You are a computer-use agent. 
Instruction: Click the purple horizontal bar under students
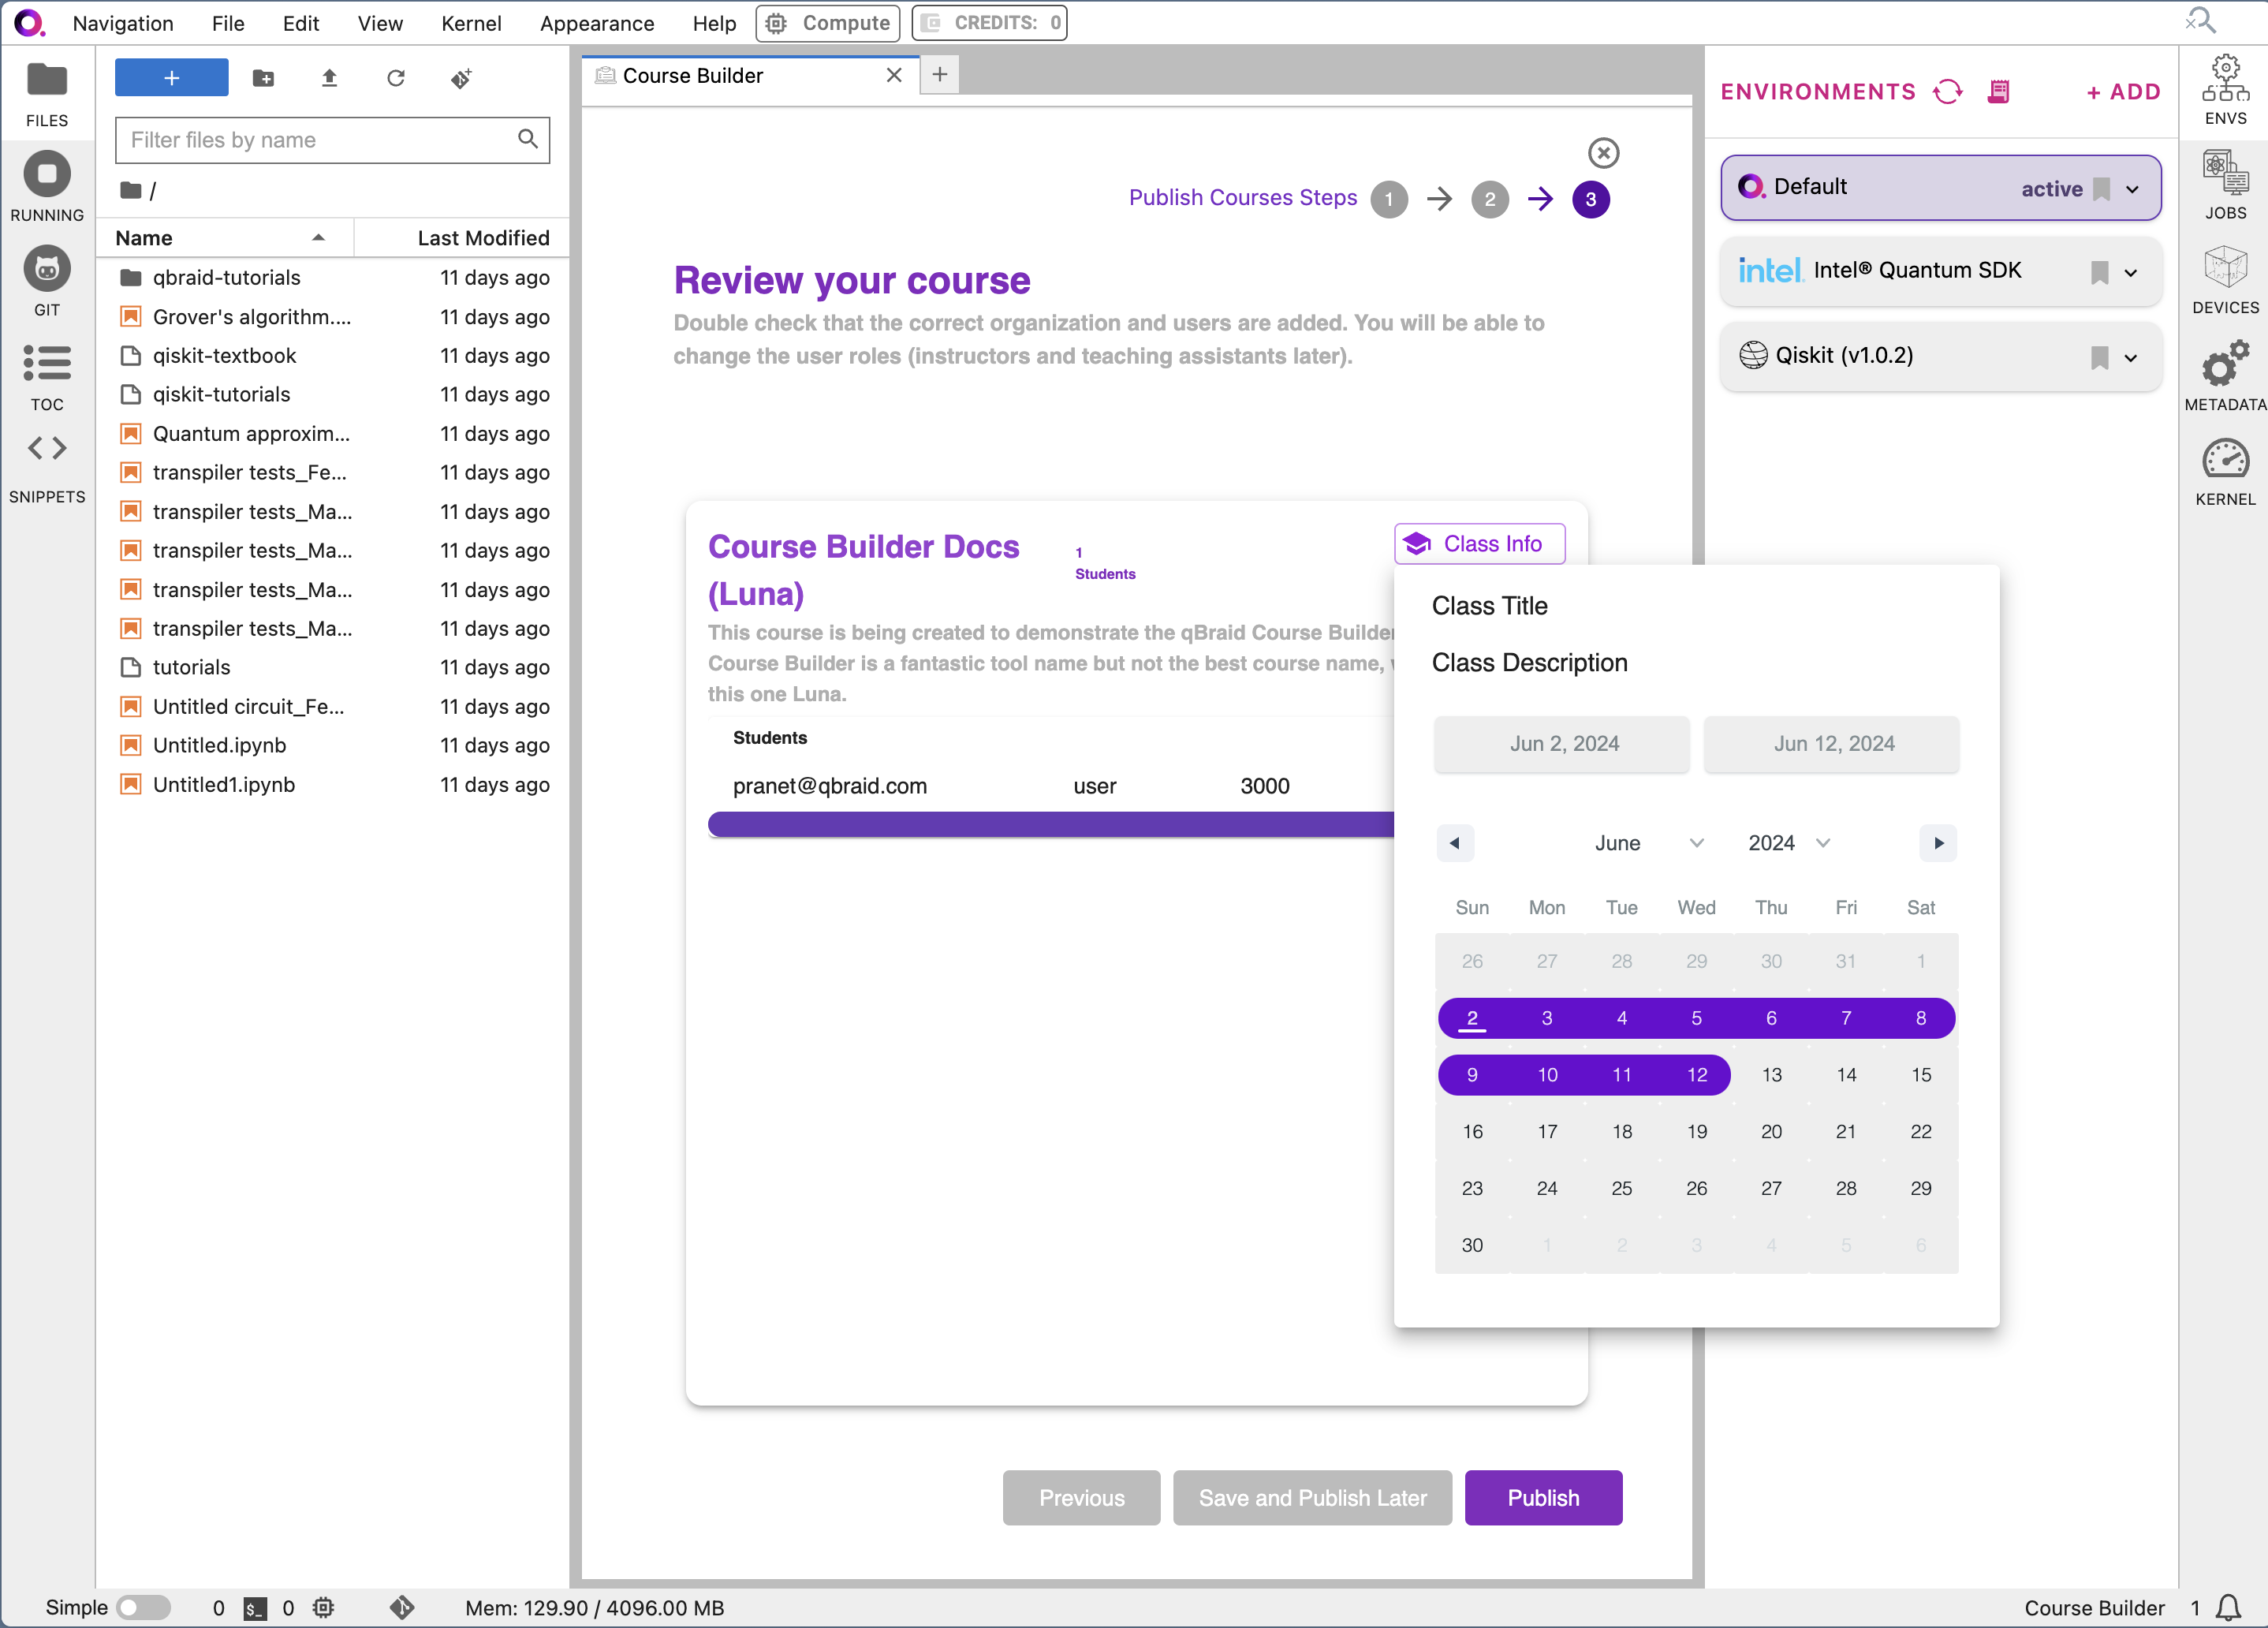[x=1050, y=824]
